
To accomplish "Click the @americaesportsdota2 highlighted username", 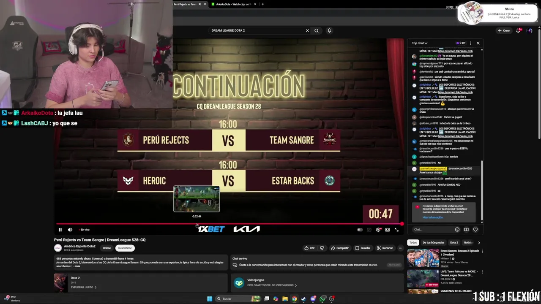I will [x=433, y=168].
